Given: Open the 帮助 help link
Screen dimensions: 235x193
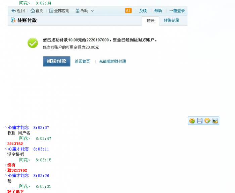Looking at the screenshot, I should click(x=158, y=11).
